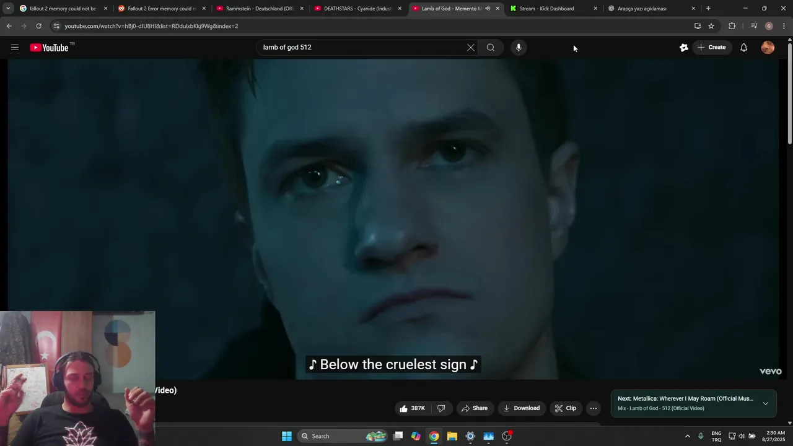Open Settings gear on the taskbar
The height and width of the screenshot is (446, 793).
pyautogui.click(x=470, y=436)
